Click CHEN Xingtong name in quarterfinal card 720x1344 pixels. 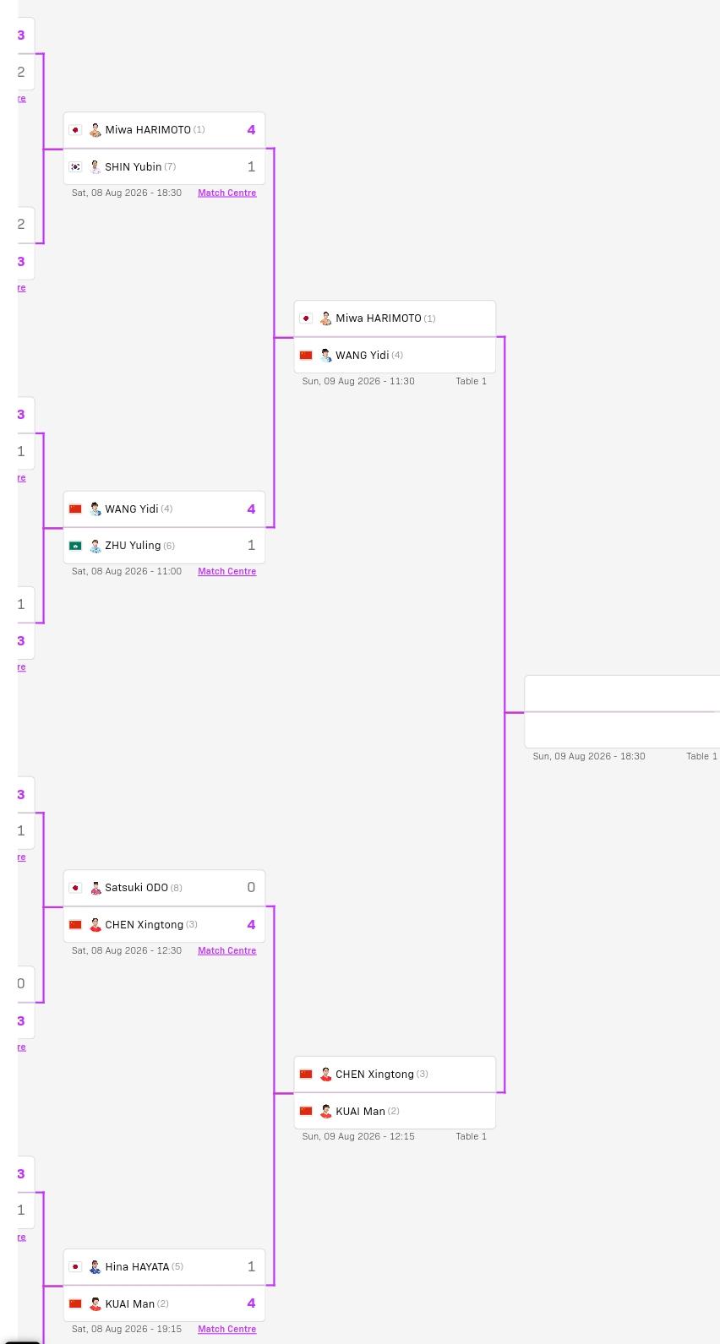pos(144,925)
